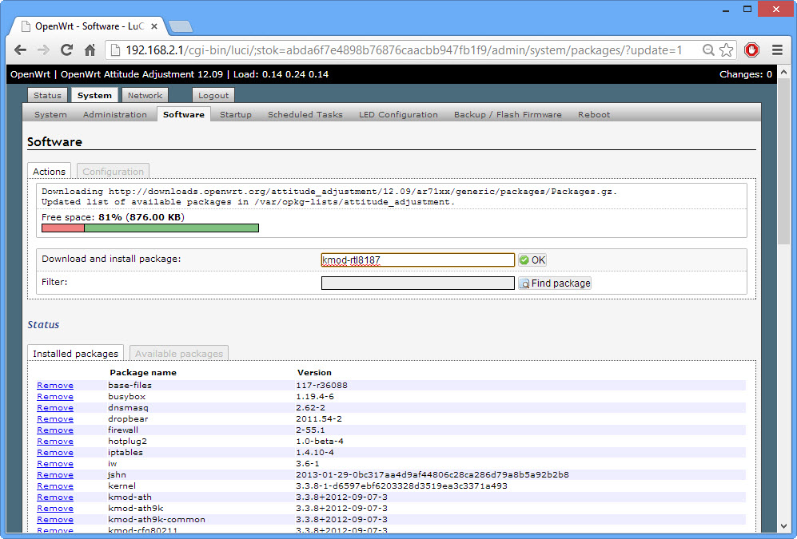Remove the hotplug2 package
The width and height of the screenshot is (797, 539).
(55, 441)
